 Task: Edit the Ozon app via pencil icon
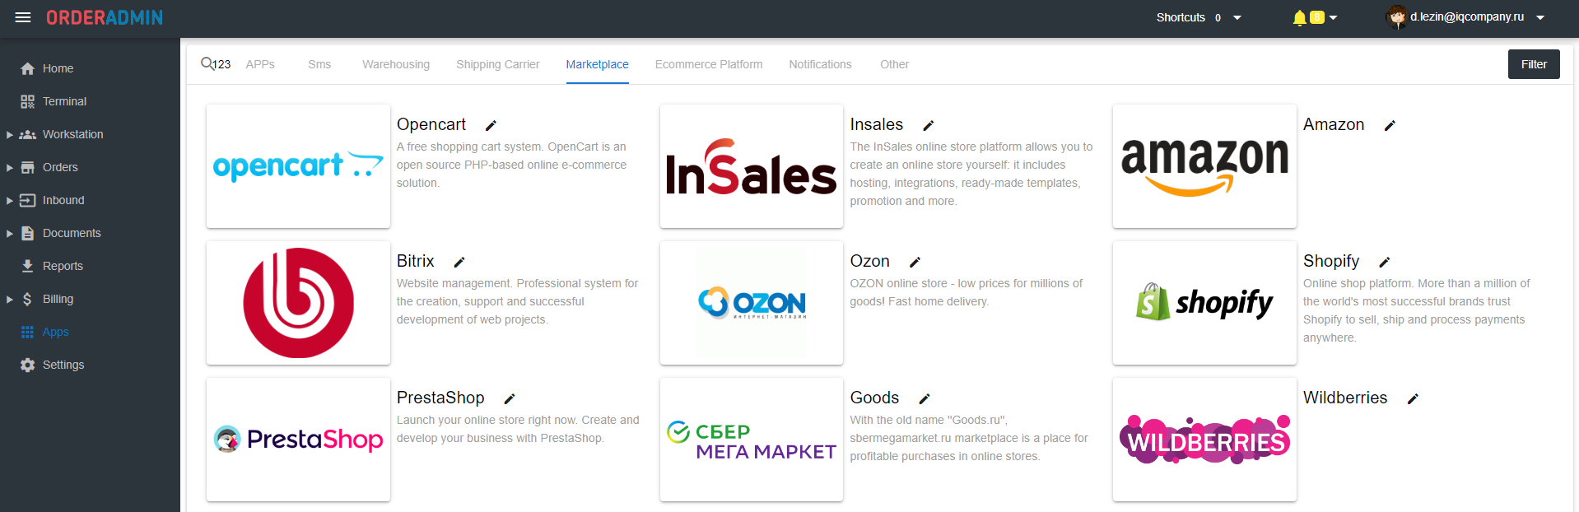[915, 262]
